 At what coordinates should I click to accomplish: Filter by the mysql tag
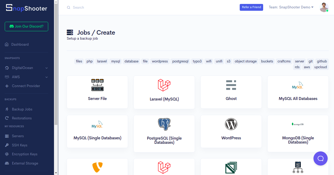coord(116,61)
